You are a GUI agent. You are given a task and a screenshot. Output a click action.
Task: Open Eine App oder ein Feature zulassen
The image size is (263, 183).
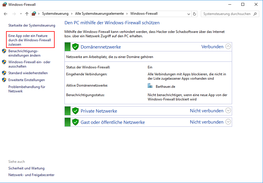click(30, 40)
